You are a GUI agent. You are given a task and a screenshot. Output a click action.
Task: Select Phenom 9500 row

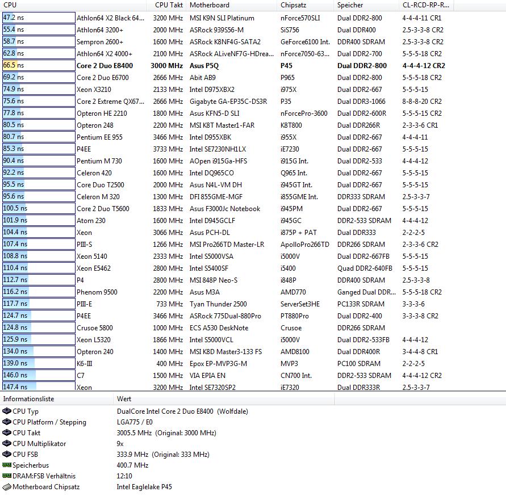tap(226, 292)
